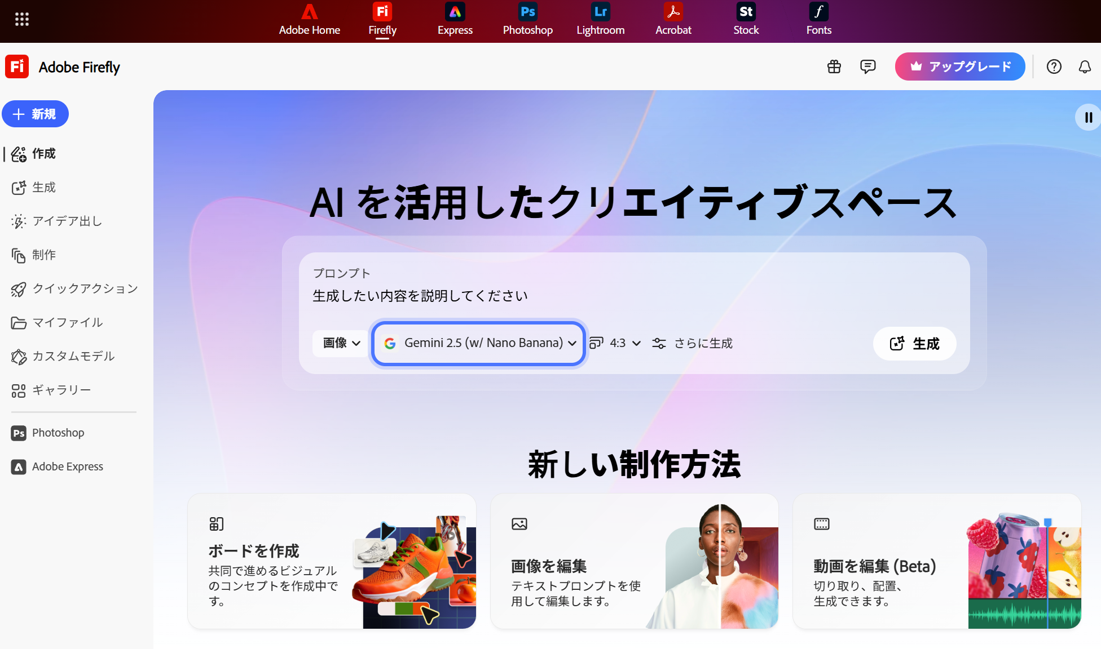
Task: Open the notifications bell
Action: (1085, 66)
